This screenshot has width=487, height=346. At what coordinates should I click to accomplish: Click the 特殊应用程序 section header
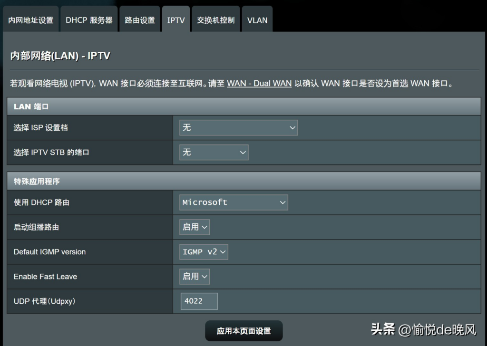[x=37, y=182]
